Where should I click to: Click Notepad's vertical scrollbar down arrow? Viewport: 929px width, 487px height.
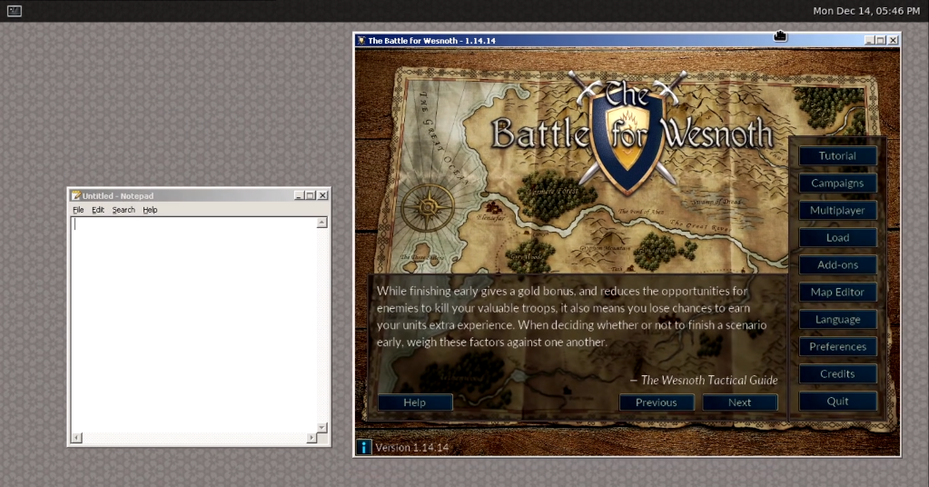pyautogui.click(x=321, y=427)
